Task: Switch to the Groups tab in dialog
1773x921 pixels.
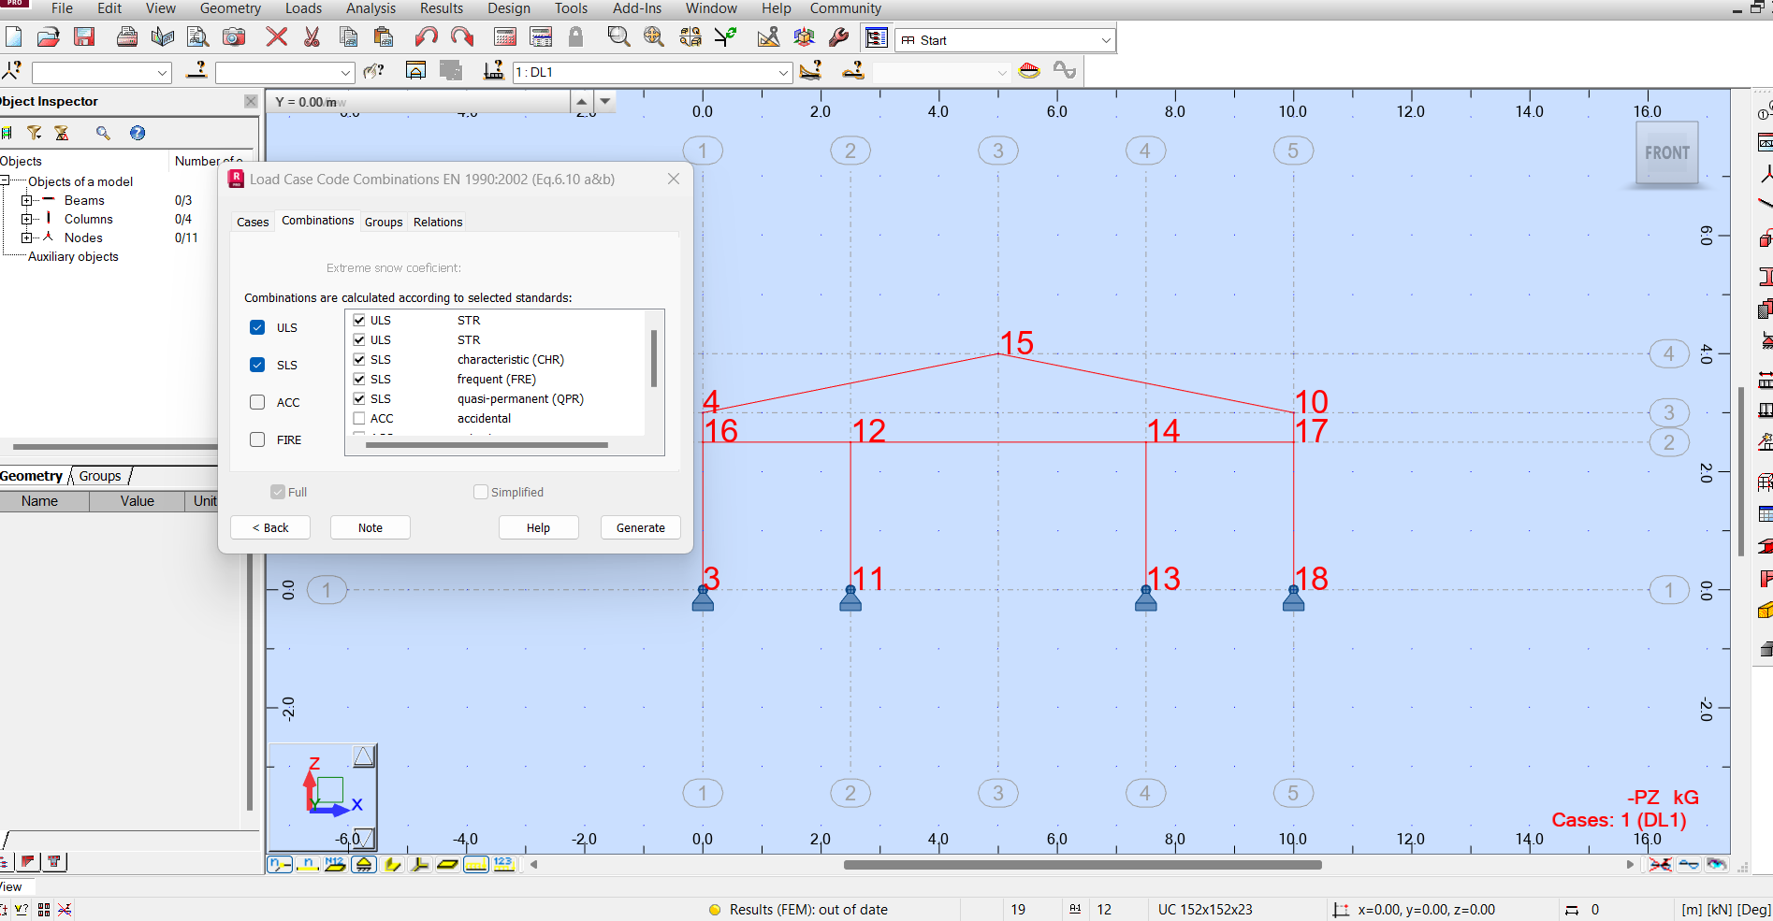Action: tap(384, 223)
